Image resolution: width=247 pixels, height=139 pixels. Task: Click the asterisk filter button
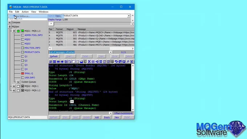pyautogui.click(x=51, y=24)
